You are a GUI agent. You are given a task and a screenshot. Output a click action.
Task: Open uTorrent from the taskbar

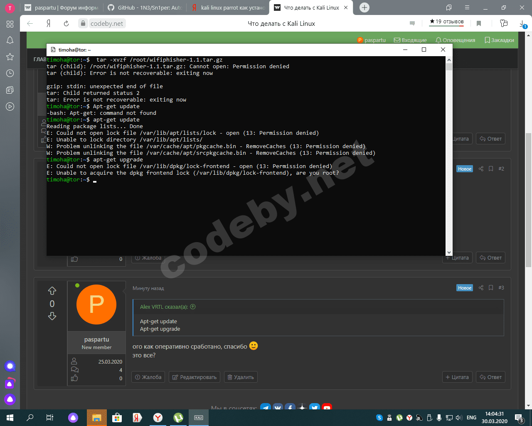tap(178, 418)
